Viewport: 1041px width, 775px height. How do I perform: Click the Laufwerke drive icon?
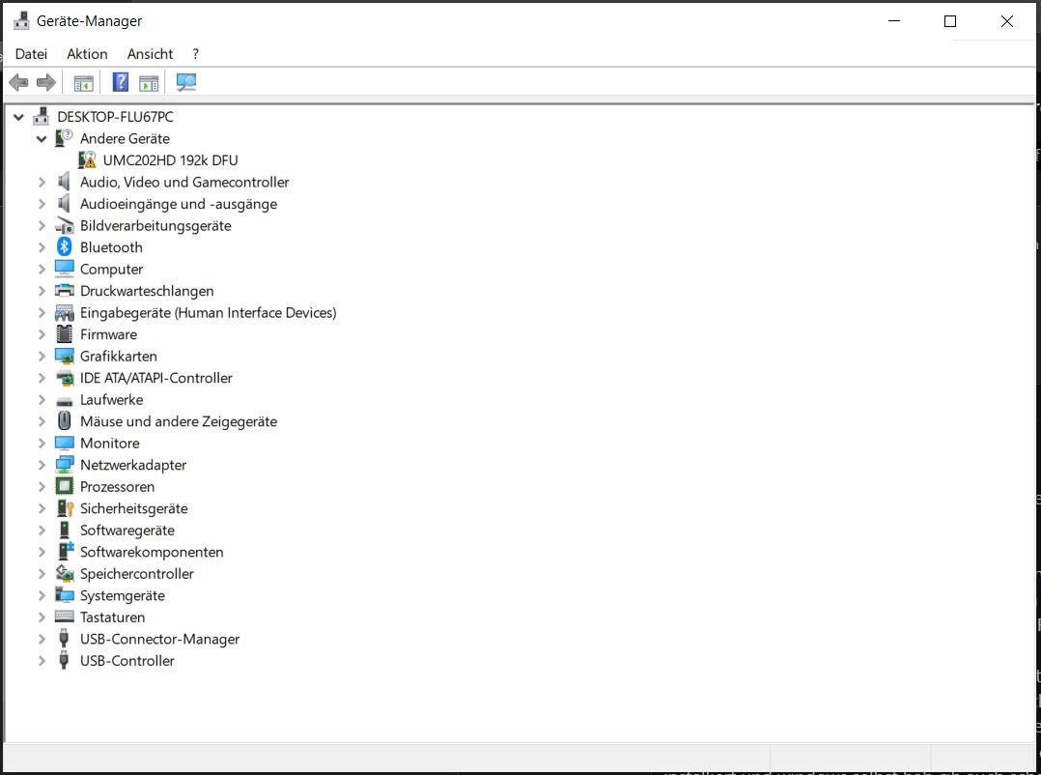coord(65,400)
